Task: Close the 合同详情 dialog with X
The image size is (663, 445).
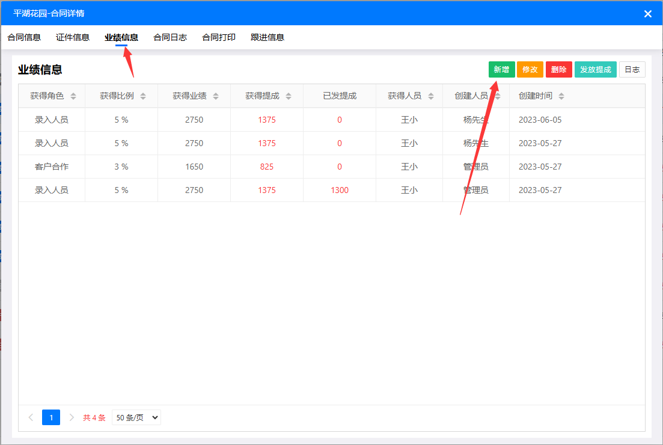Action: [648, 14]
